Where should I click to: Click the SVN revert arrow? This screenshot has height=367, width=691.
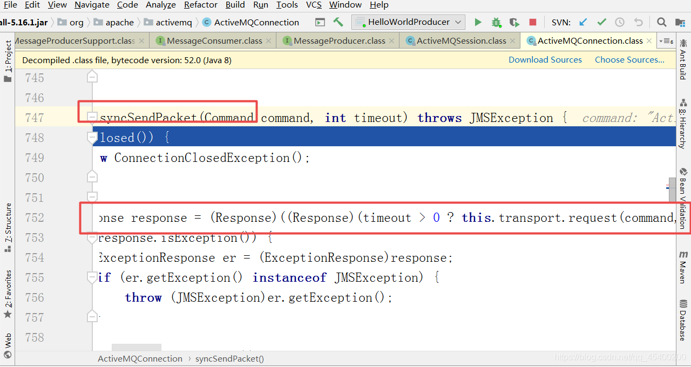click(x=639, y=22)
